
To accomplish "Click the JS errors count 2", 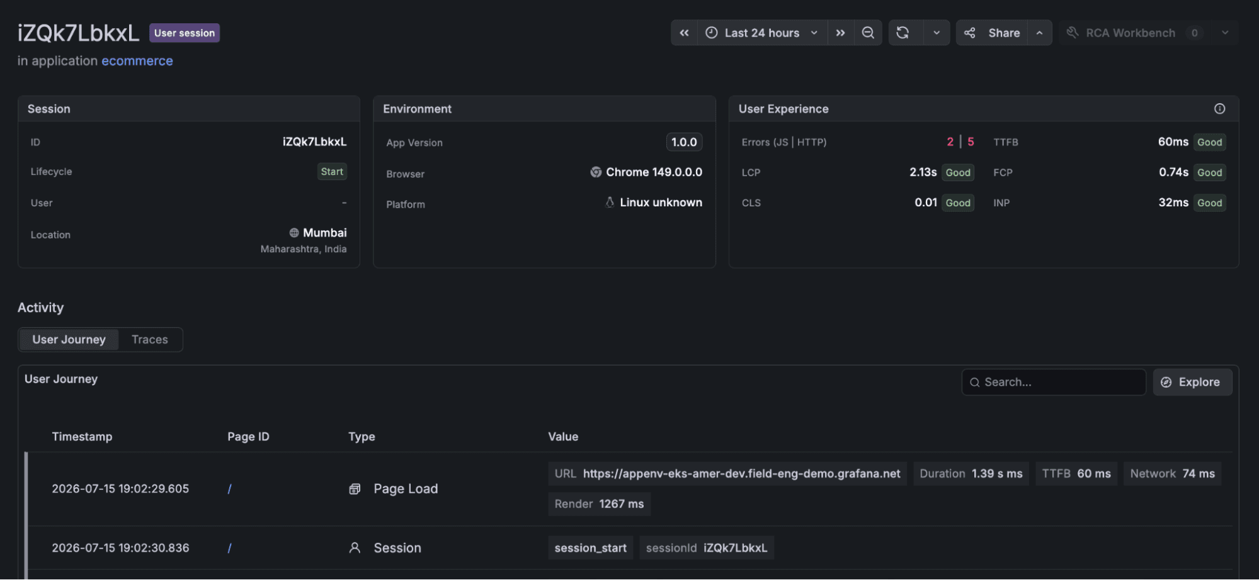I will (950, 142).
